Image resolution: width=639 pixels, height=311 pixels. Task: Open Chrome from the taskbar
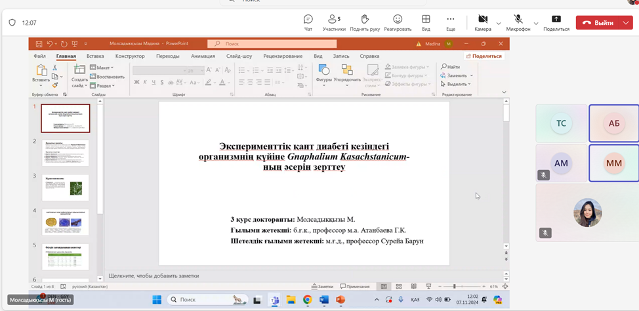pos(307,300)
